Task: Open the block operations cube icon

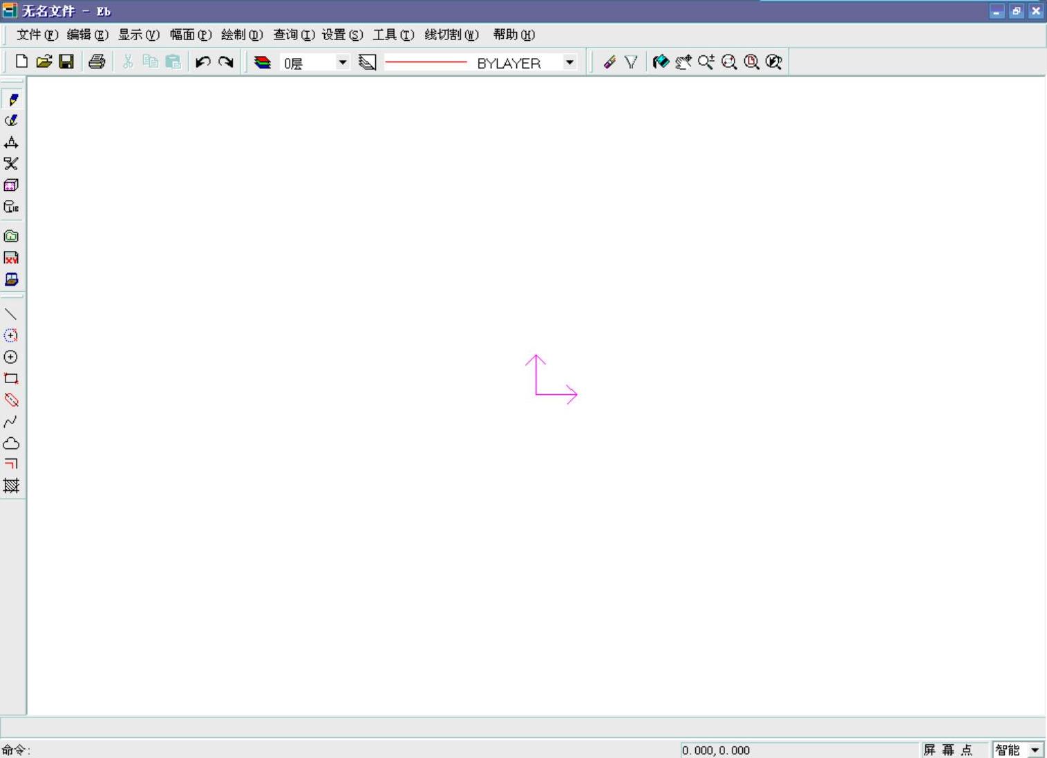Action: coord(11,185)
